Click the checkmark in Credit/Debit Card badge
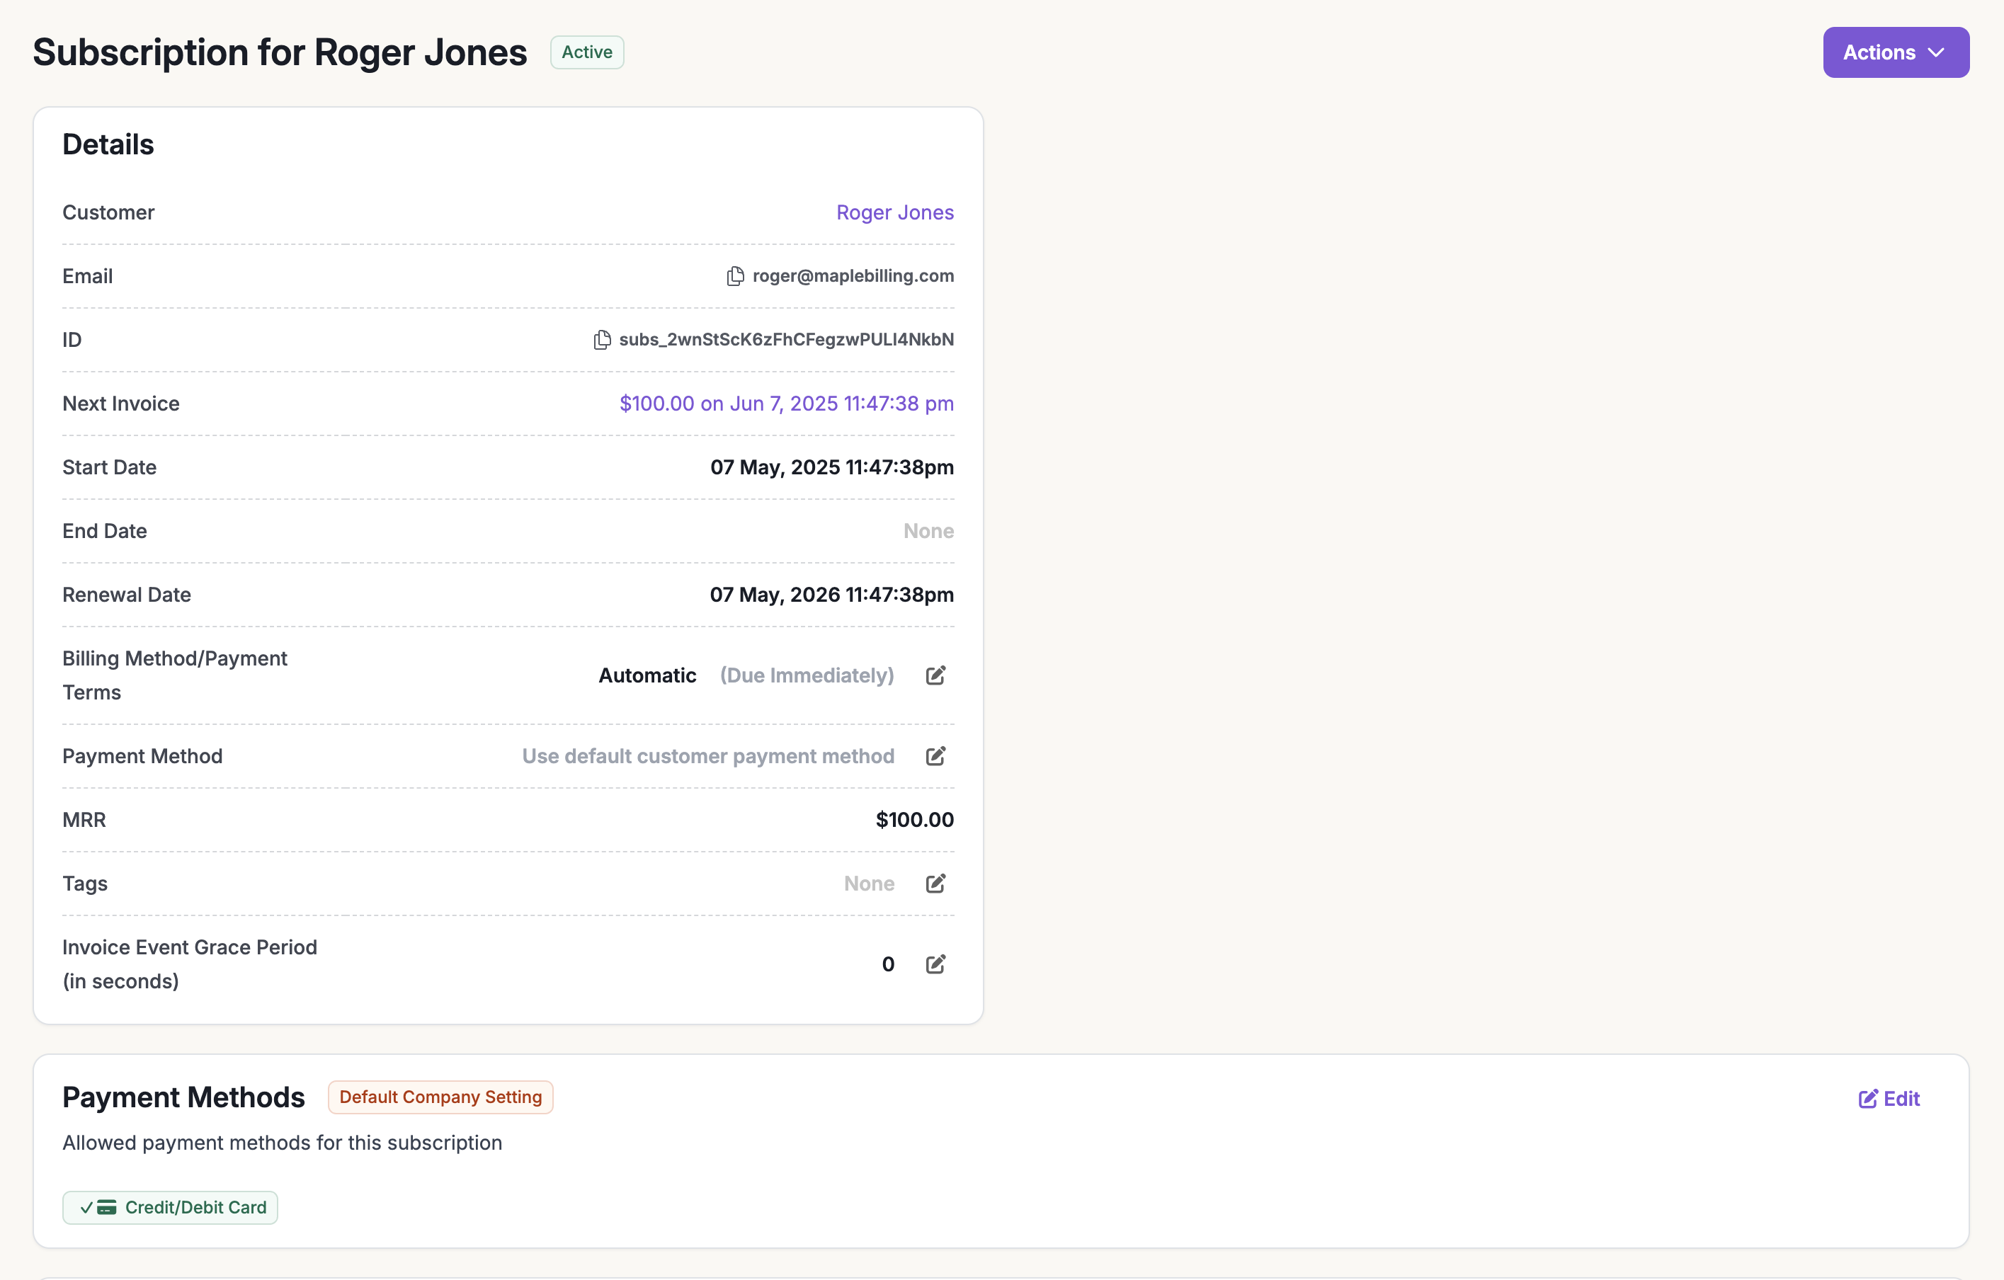This screenshot has width=2004, height=1280. tap(86, 1207)
